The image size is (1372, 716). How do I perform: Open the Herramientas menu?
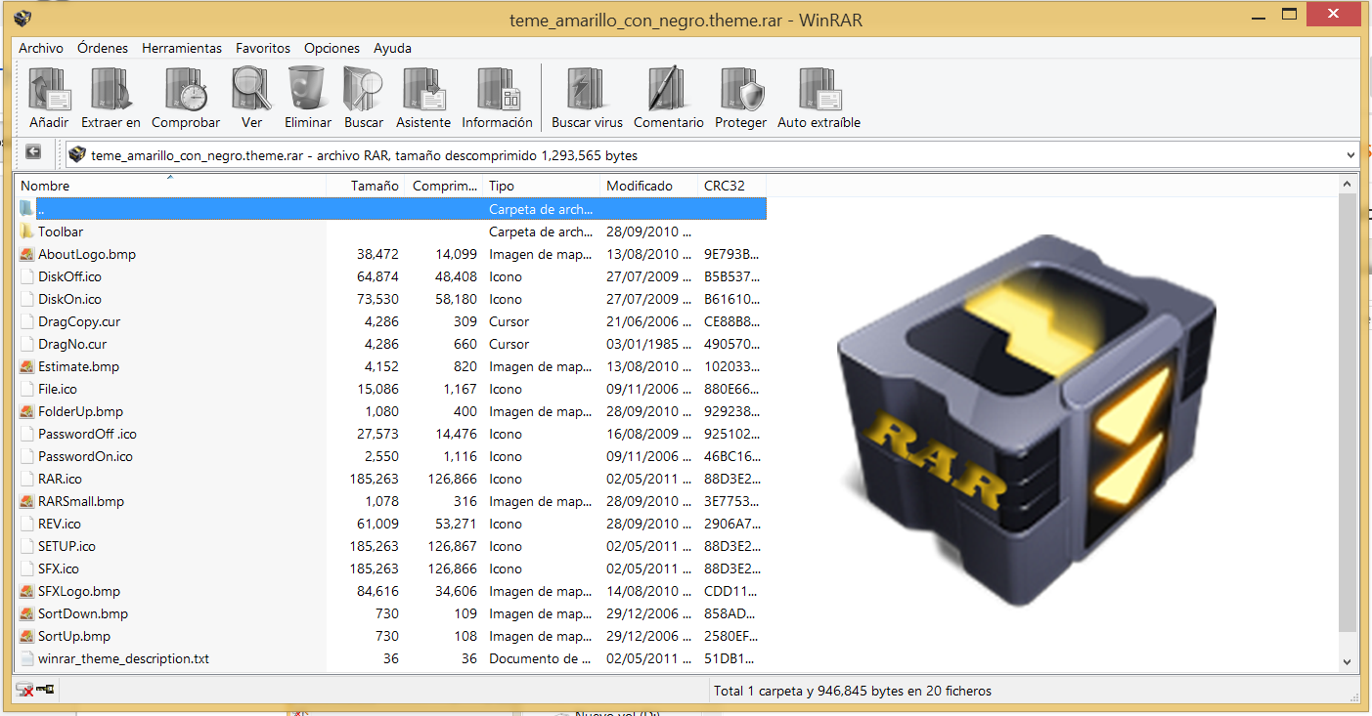[x=182, y=48]
